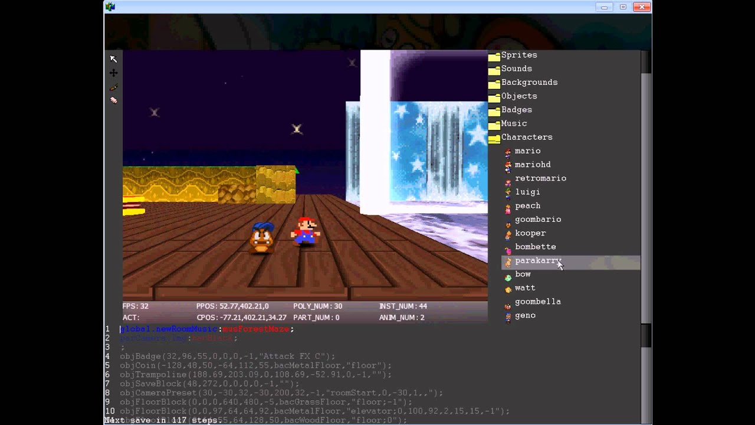
Task: Select the eraser tool
Action: pyautogui.click(x=113, y=100)
